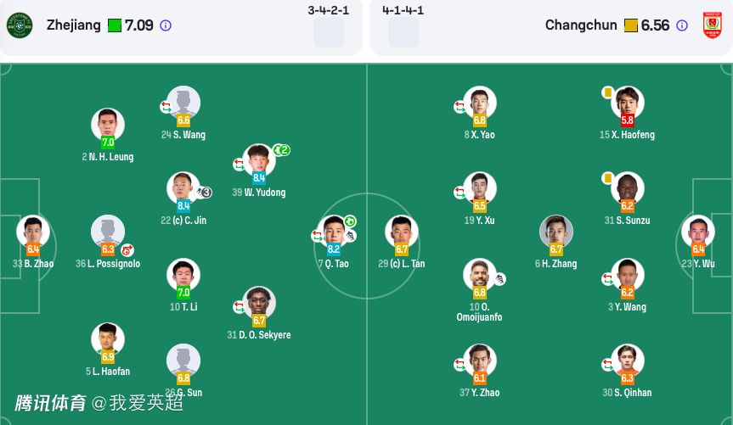This screenshot has width=733, height=425.
Task: Click the Changchun yellow rating swatch
Action: pos(630,25)
